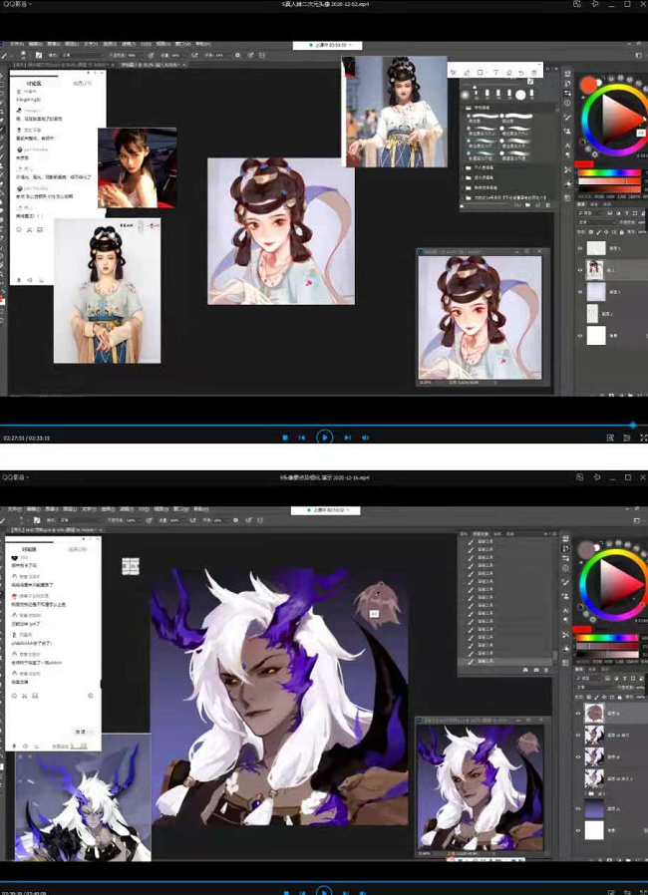Open layer kind filter dropdown in hanfu-girl recording
The image size is (648, 895).
tap(591, 213)
